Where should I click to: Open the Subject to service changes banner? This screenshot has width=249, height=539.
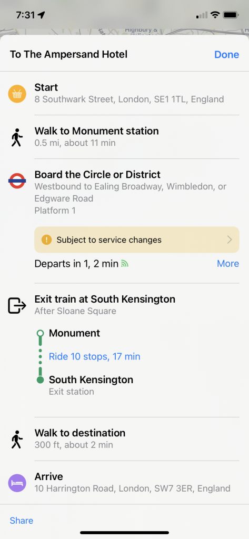click(136, 239)
